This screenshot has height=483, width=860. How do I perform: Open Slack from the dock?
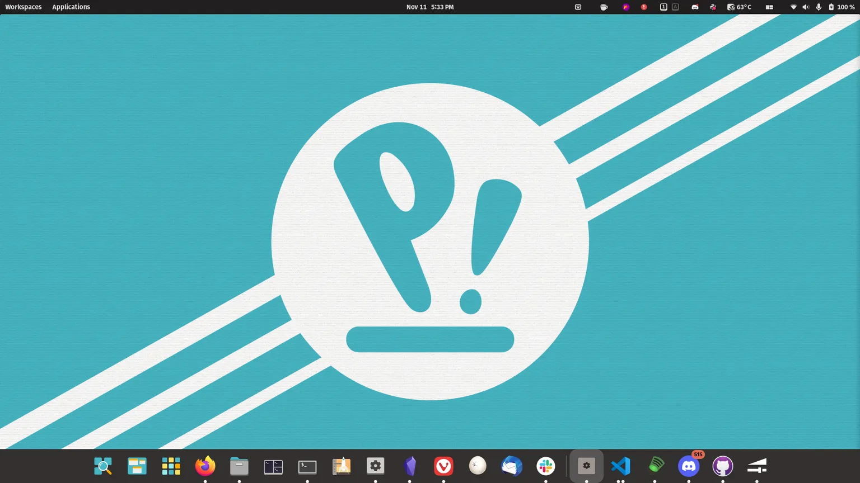point(545,466)
